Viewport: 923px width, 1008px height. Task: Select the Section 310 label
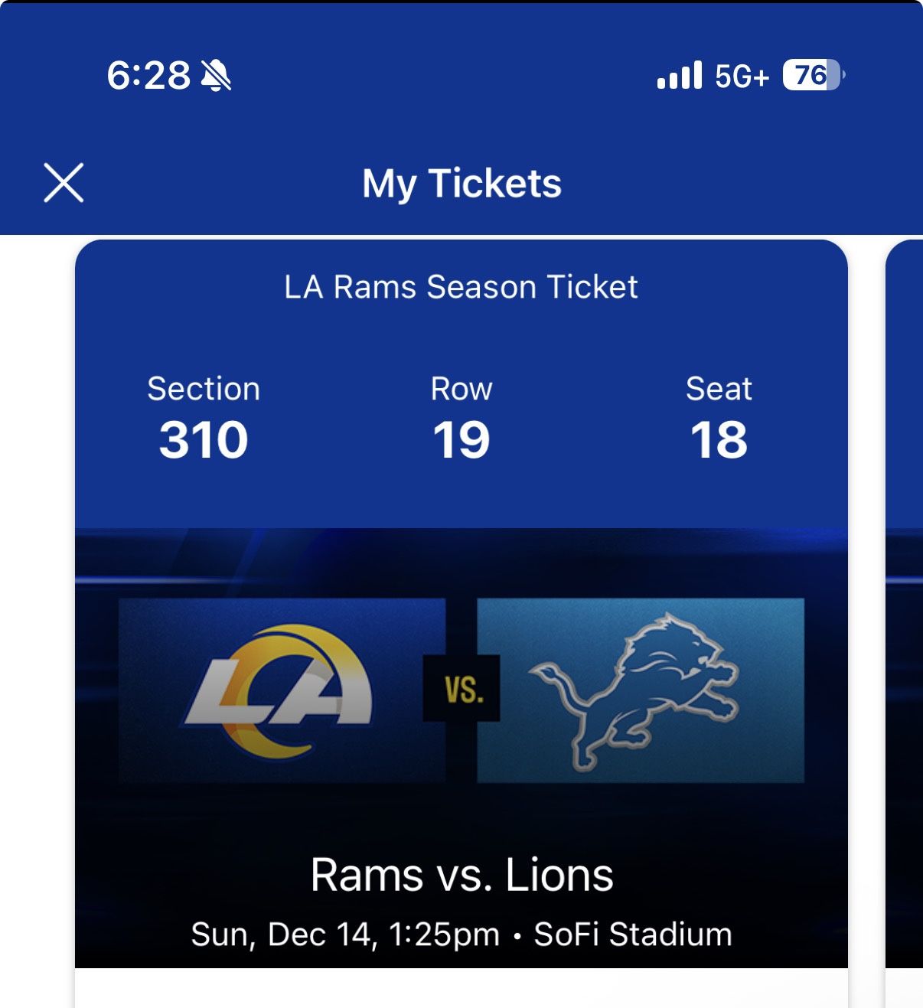coord(204,413)
